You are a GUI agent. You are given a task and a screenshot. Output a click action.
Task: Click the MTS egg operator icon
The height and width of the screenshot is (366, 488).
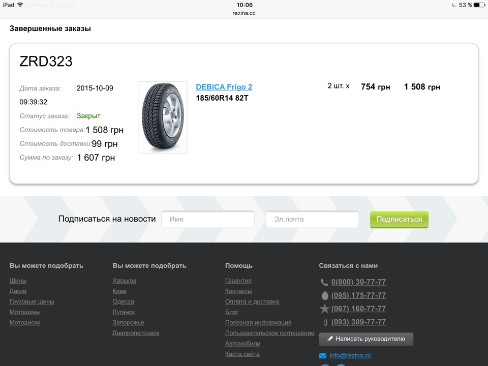coord(325,296)
